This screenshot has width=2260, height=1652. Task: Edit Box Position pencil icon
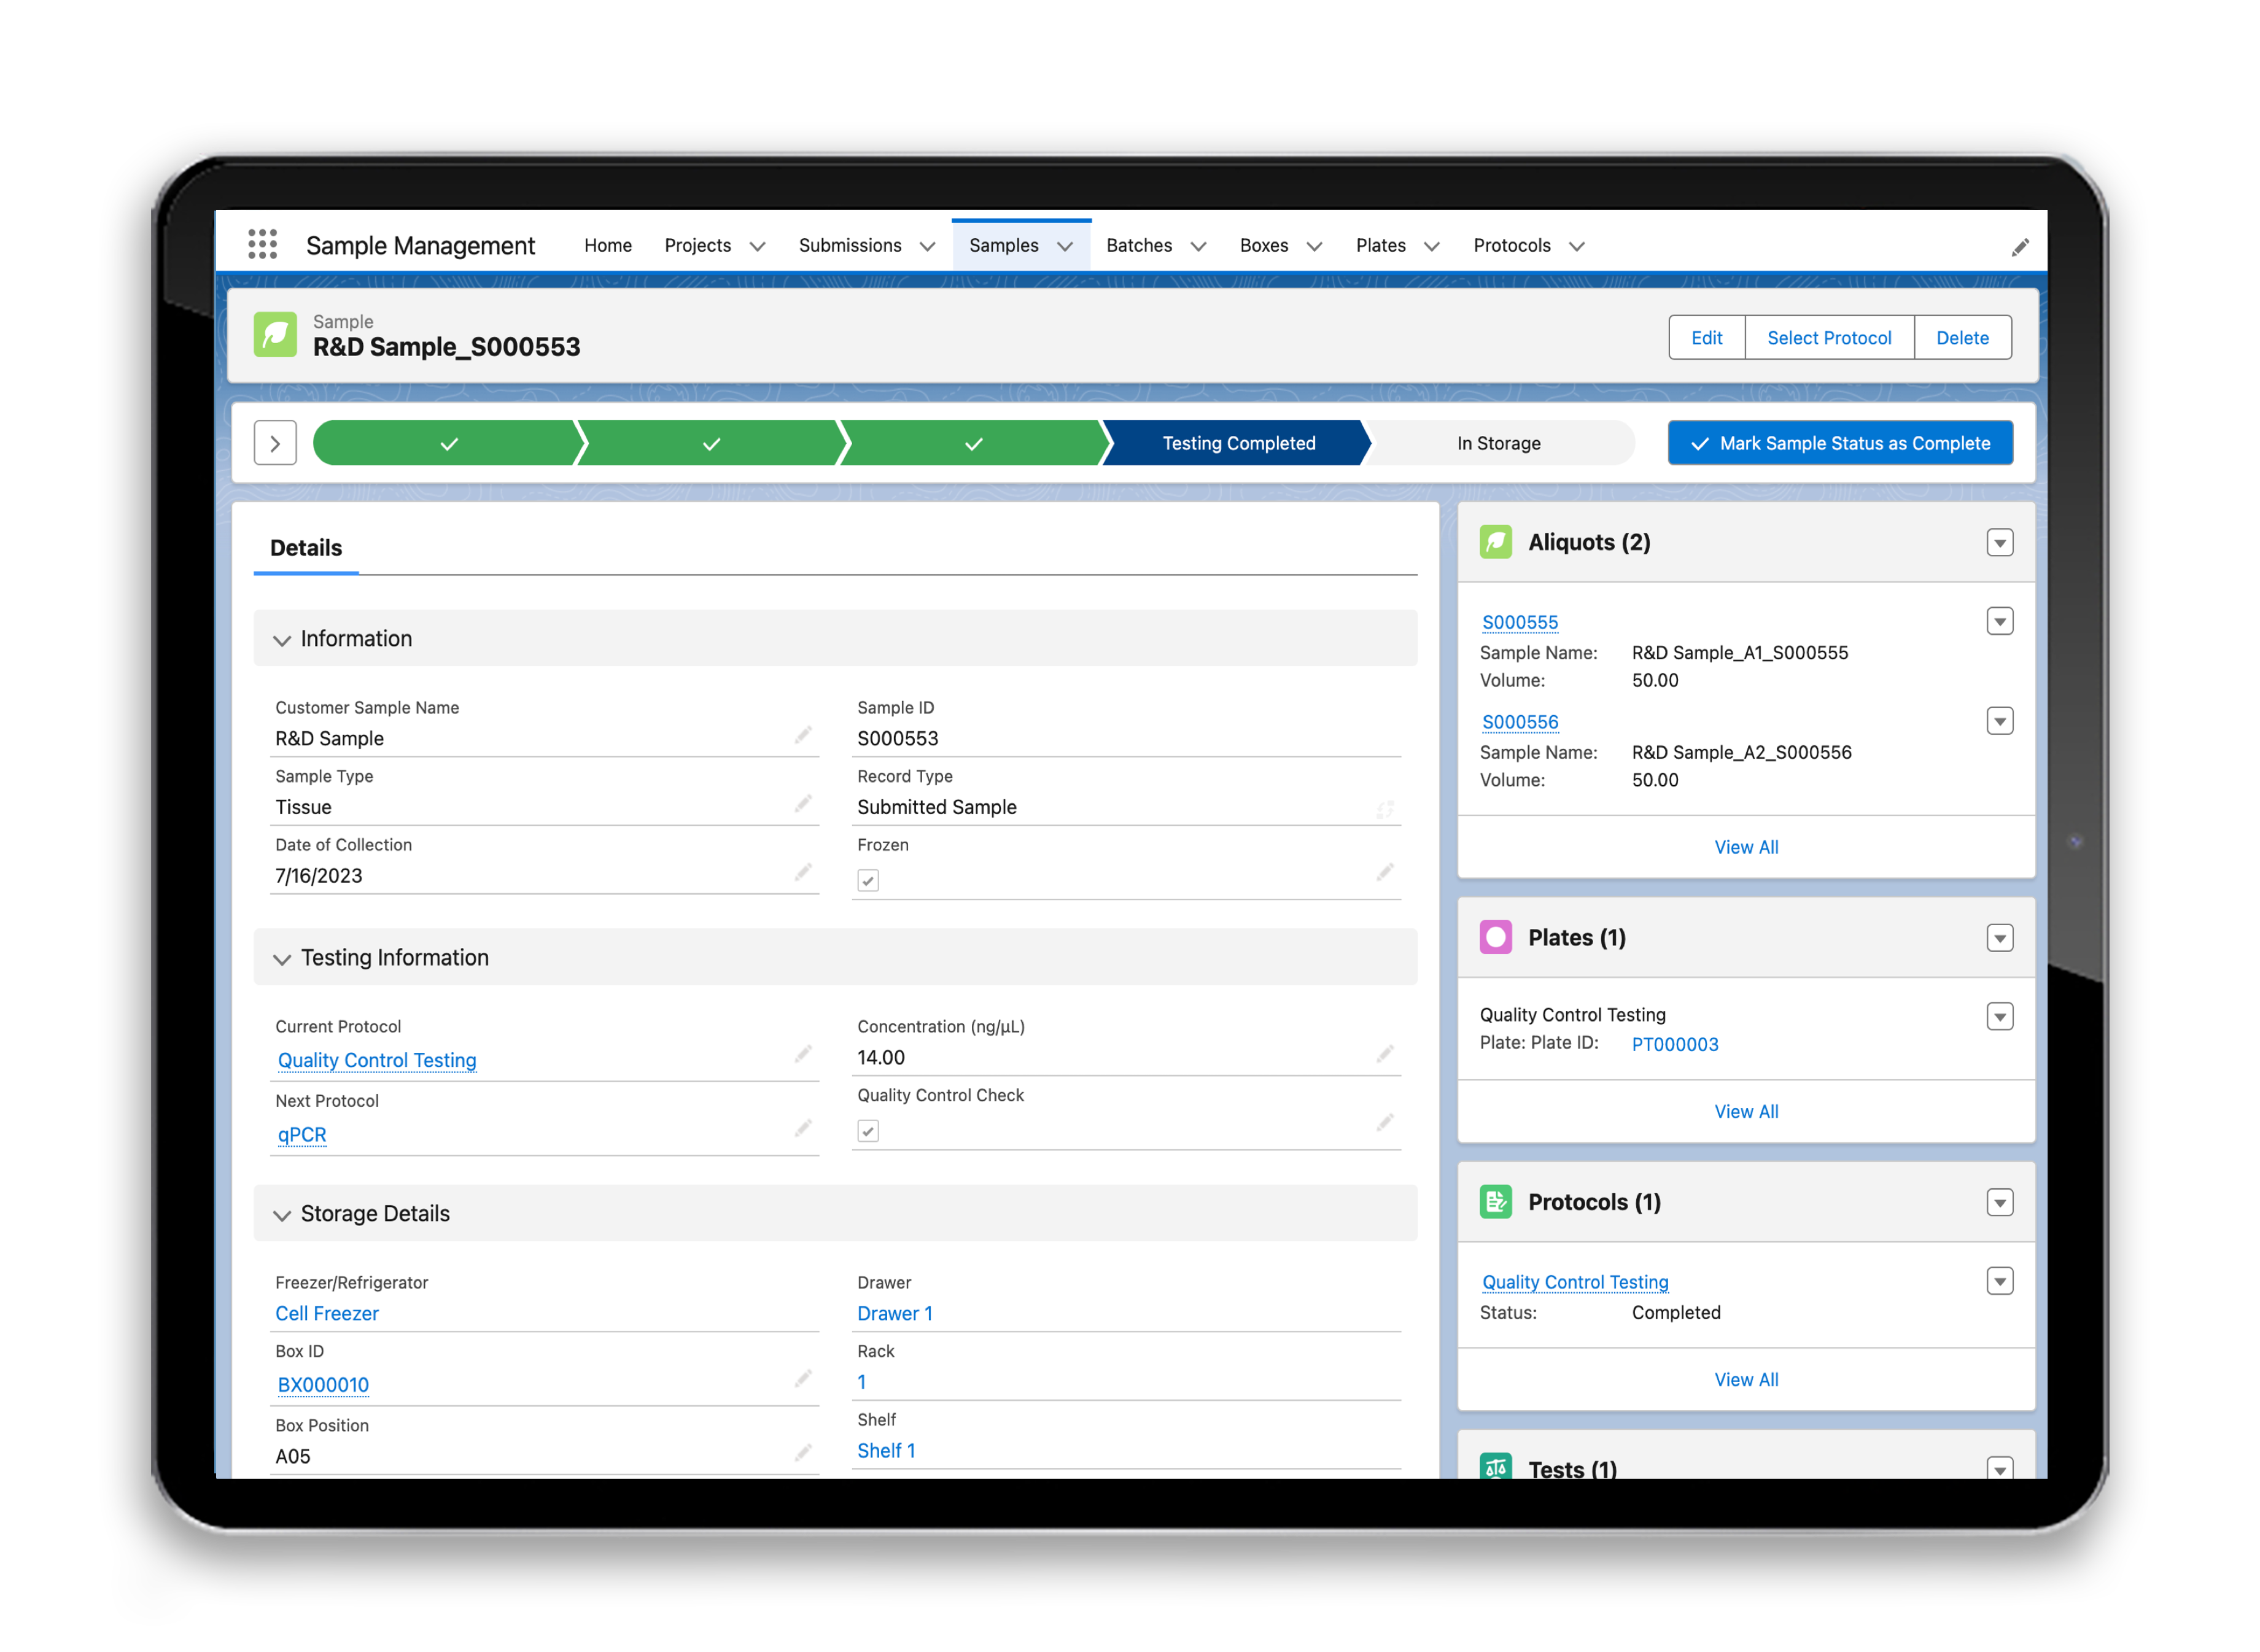click(x=803, y=1453)
